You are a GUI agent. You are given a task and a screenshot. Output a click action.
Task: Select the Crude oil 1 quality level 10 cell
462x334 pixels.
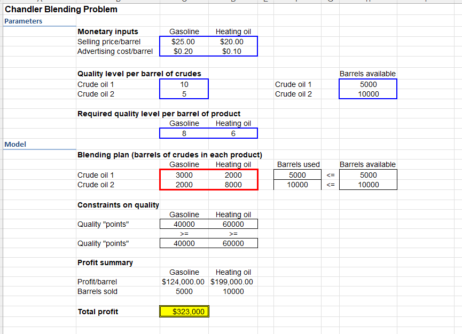click(184, 84)
